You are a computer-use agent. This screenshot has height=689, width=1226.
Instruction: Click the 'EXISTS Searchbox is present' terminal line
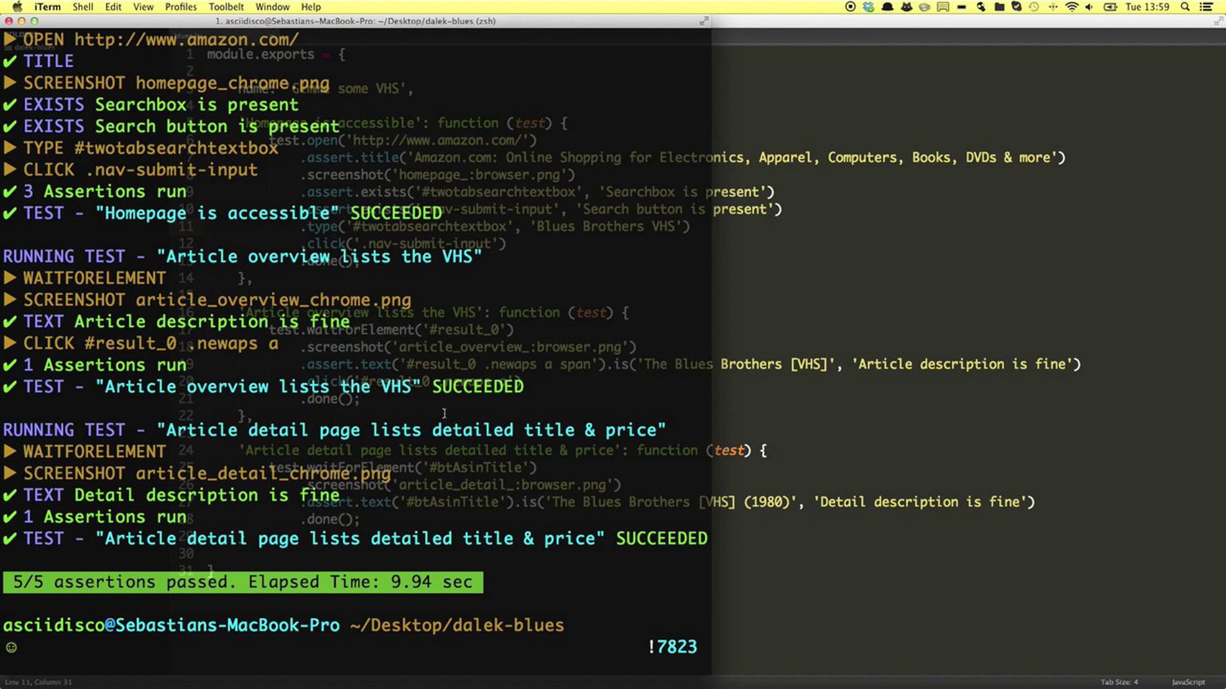tap(151, 105)
